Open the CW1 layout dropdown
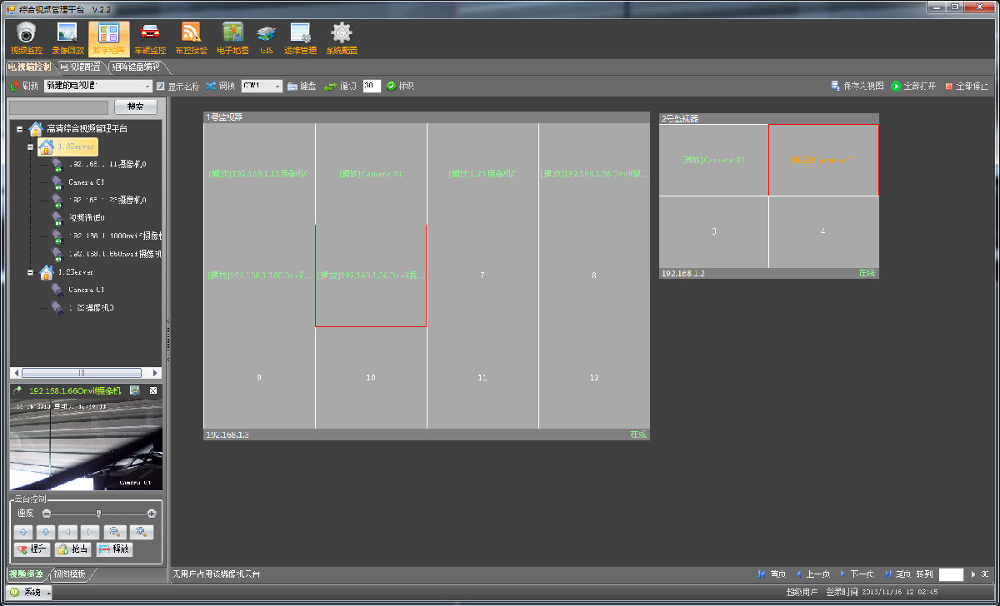This screenshot has height=606, width=1000. 277,86
